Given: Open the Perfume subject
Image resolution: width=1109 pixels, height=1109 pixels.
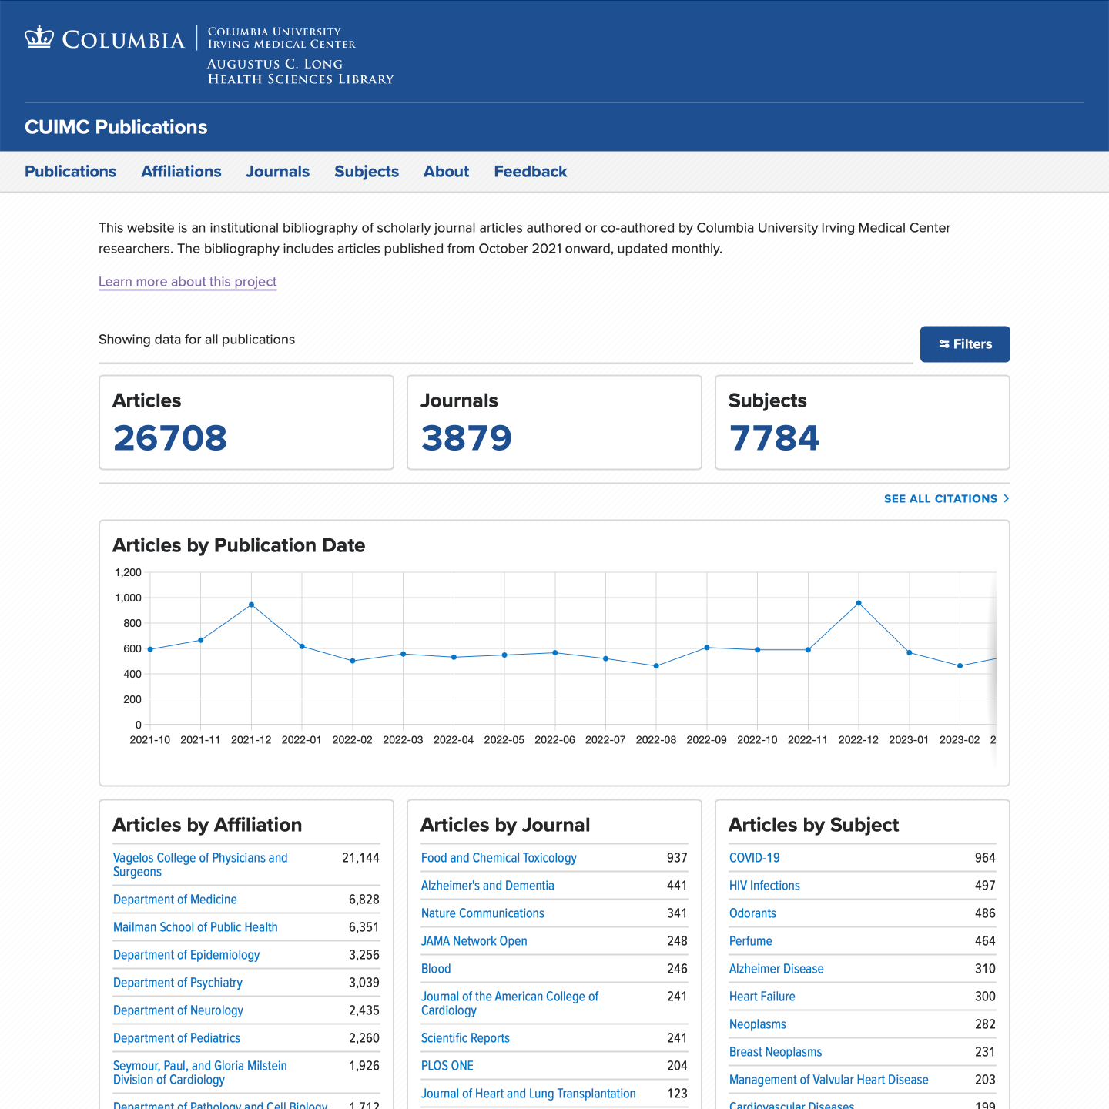Looking at the screenshot, I should [751, 941].
